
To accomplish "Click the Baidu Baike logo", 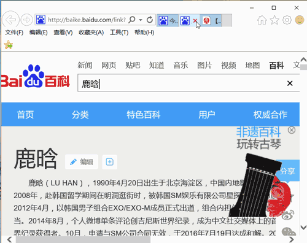I will (x=35, y=76).
